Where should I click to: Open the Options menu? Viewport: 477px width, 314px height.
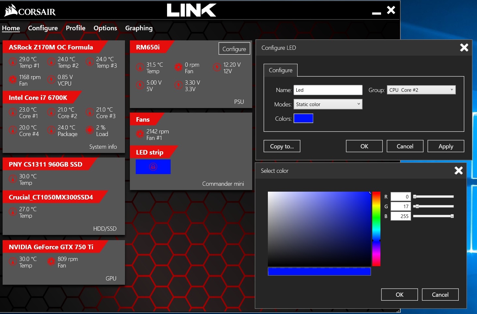click(x=105, y=28)
